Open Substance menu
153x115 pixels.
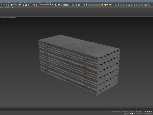(x=41, y=3)
